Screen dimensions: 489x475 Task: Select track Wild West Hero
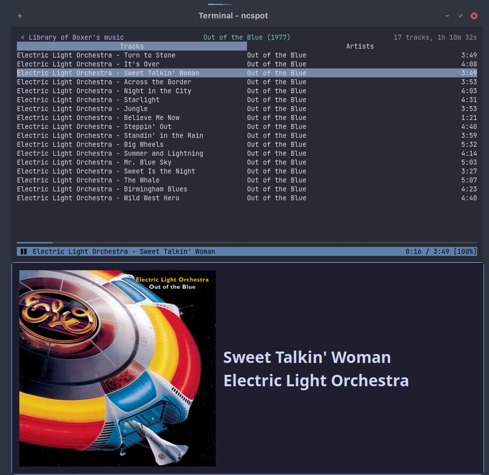[246, 198]
